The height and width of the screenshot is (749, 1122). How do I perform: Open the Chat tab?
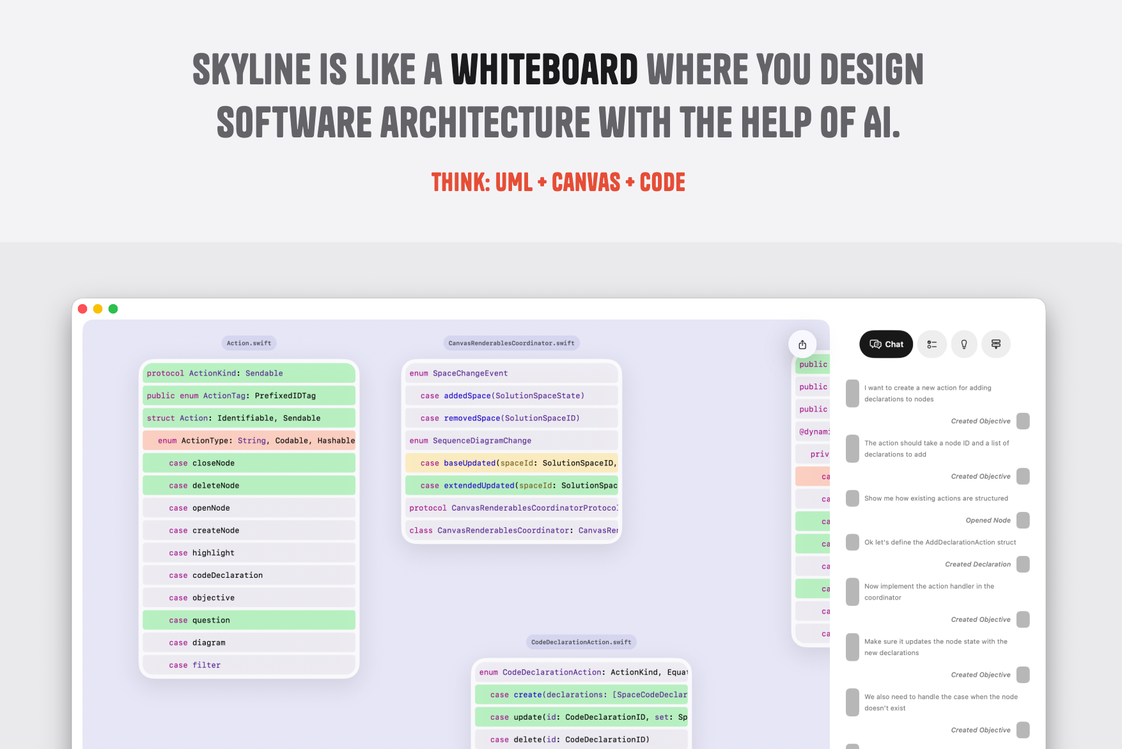point(886,344)
